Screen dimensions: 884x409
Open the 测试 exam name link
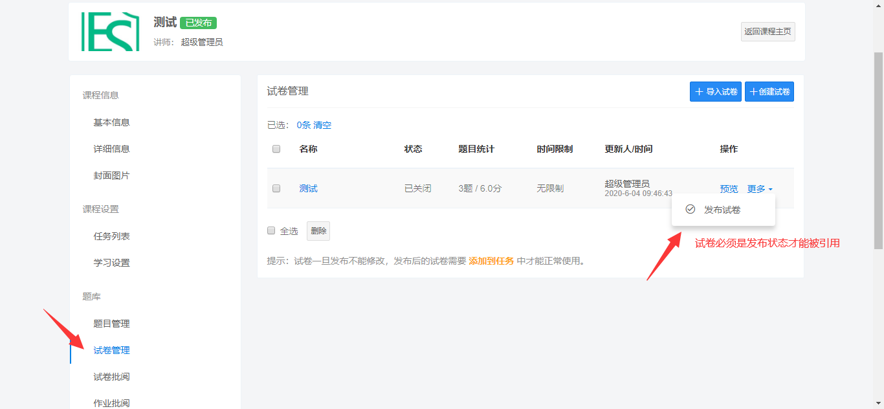pyautogui.click(x=308, y=188)
